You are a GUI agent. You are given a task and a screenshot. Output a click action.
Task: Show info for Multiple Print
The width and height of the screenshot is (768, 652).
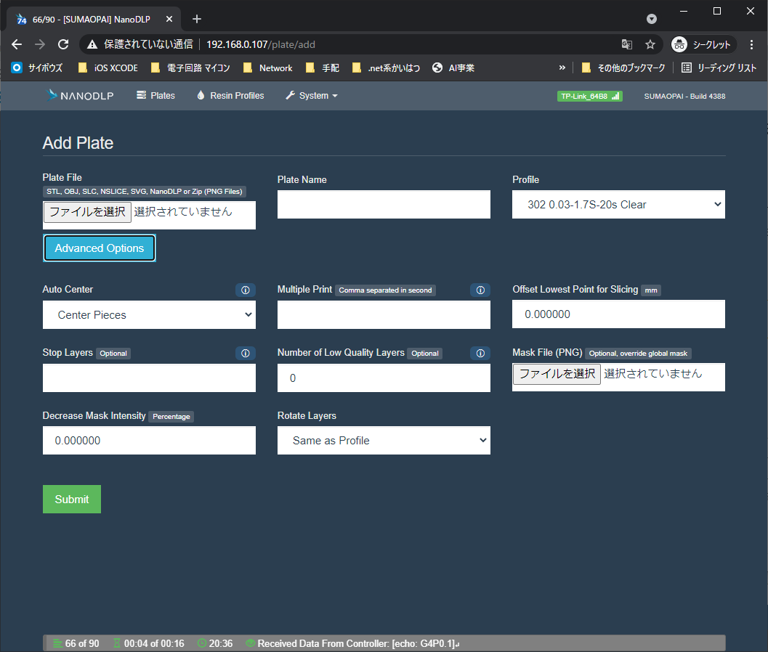(480, 290)
